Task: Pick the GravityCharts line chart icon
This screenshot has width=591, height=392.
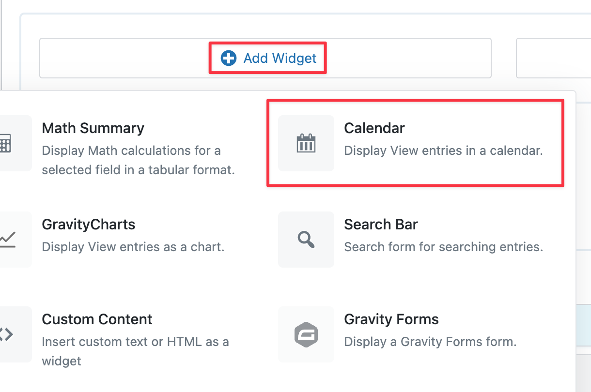Action: pos(7,239)
